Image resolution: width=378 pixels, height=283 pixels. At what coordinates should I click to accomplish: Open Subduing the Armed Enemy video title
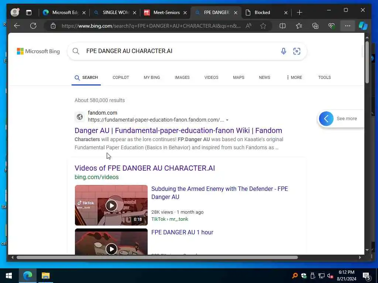pos(219,193)
